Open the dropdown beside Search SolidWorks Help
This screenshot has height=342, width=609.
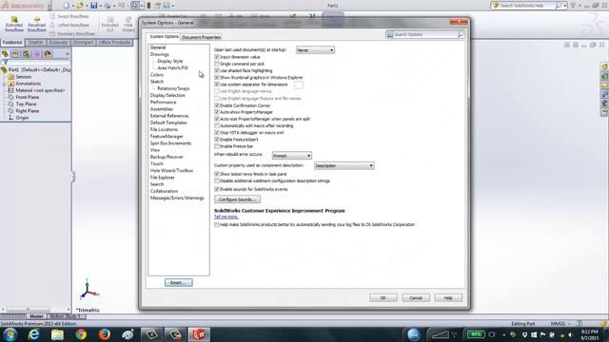(x=564, y=6)
